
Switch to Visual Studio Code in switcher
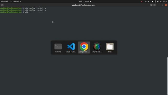pos(71,48)
